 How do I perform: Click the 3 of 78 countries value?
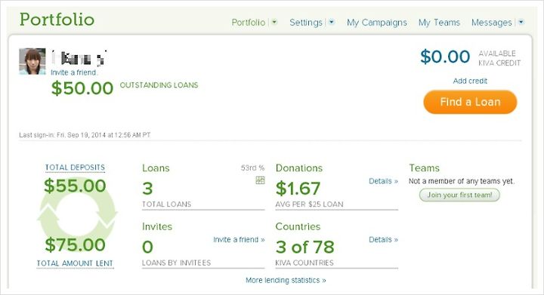tap(305, 247)
